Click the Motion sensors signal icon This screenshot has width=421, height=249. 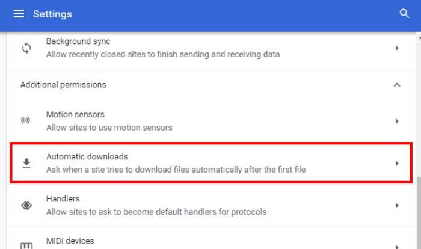(x=25, y=120)
